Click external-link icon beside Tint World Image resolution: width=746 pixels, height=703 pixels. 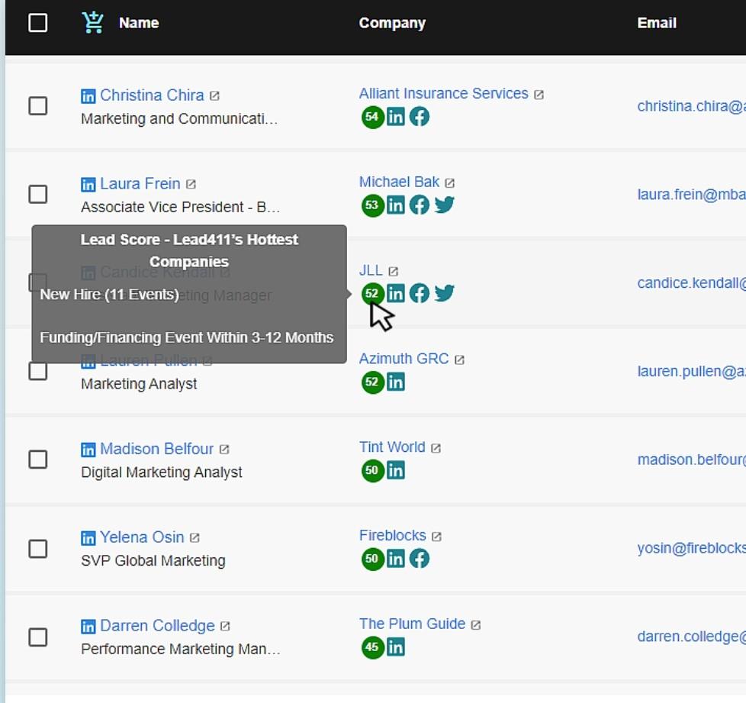436,448
